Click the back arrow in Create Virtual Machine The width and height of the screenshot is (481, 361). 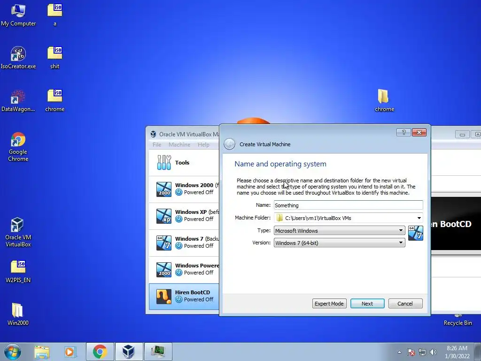click(229, 144)
